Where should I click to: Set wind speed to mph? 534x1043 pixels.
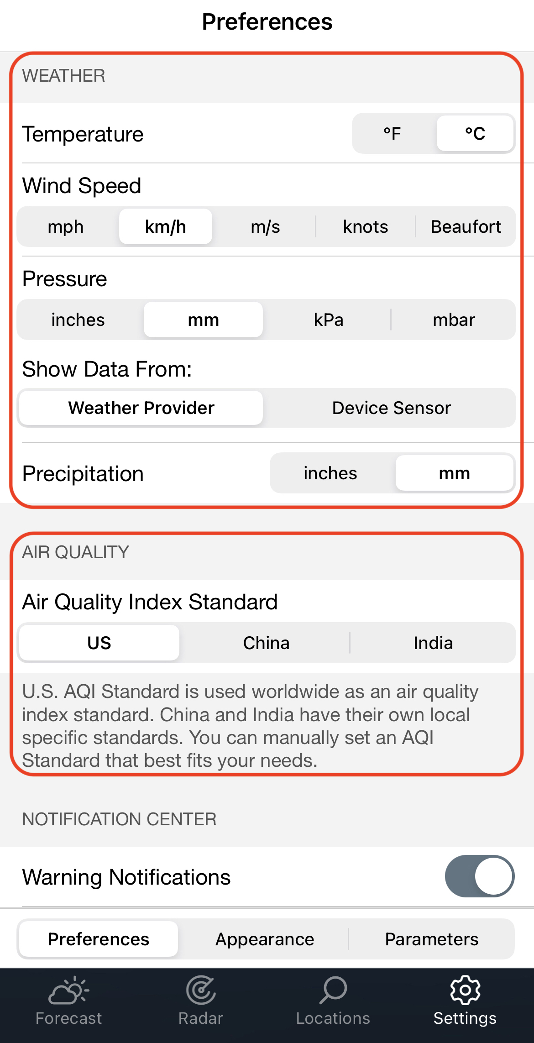[66, 227]
